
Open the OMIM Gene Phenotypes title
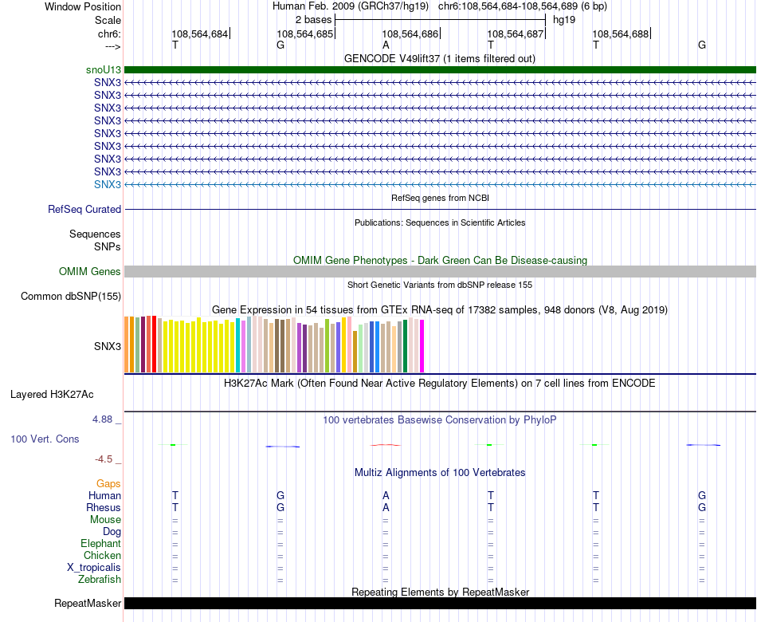click(x=440, y=261)
